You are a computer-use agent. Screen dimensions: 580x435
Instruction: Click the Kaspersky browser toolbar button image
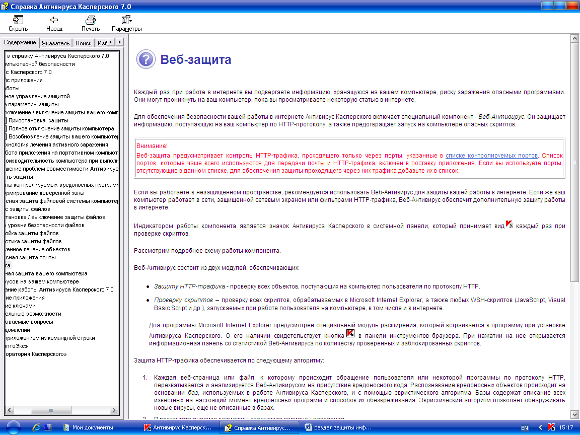(x=350, y=333)
